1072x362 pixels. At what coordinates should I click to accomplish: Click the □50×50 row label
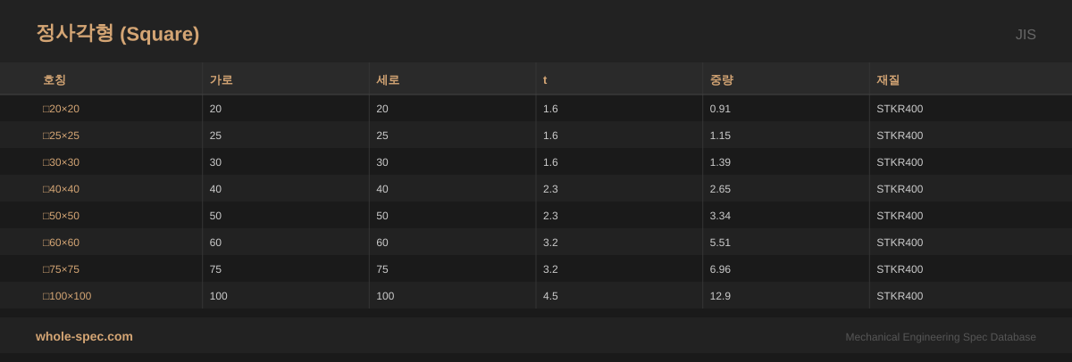click(61, 216)
